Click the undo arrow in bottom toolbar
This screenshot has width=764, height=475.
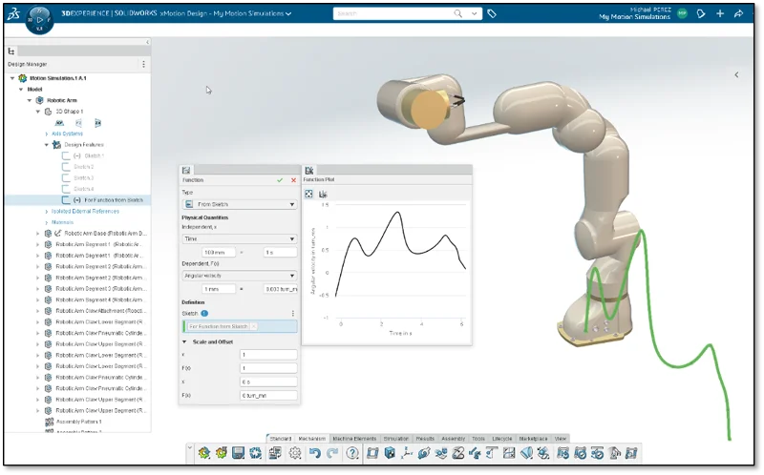pyautogui.click(x=315, y=452)
